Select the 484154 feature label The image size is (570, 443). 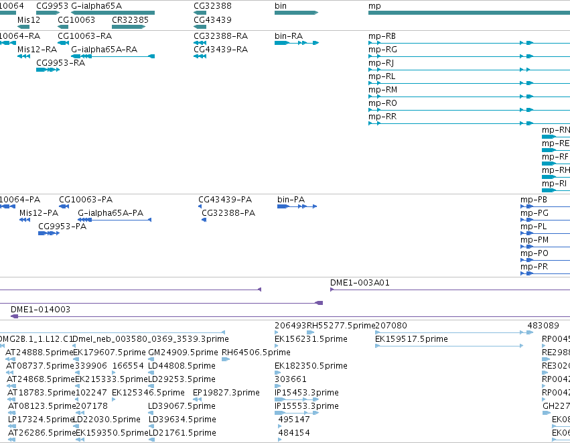click(294, 433)
